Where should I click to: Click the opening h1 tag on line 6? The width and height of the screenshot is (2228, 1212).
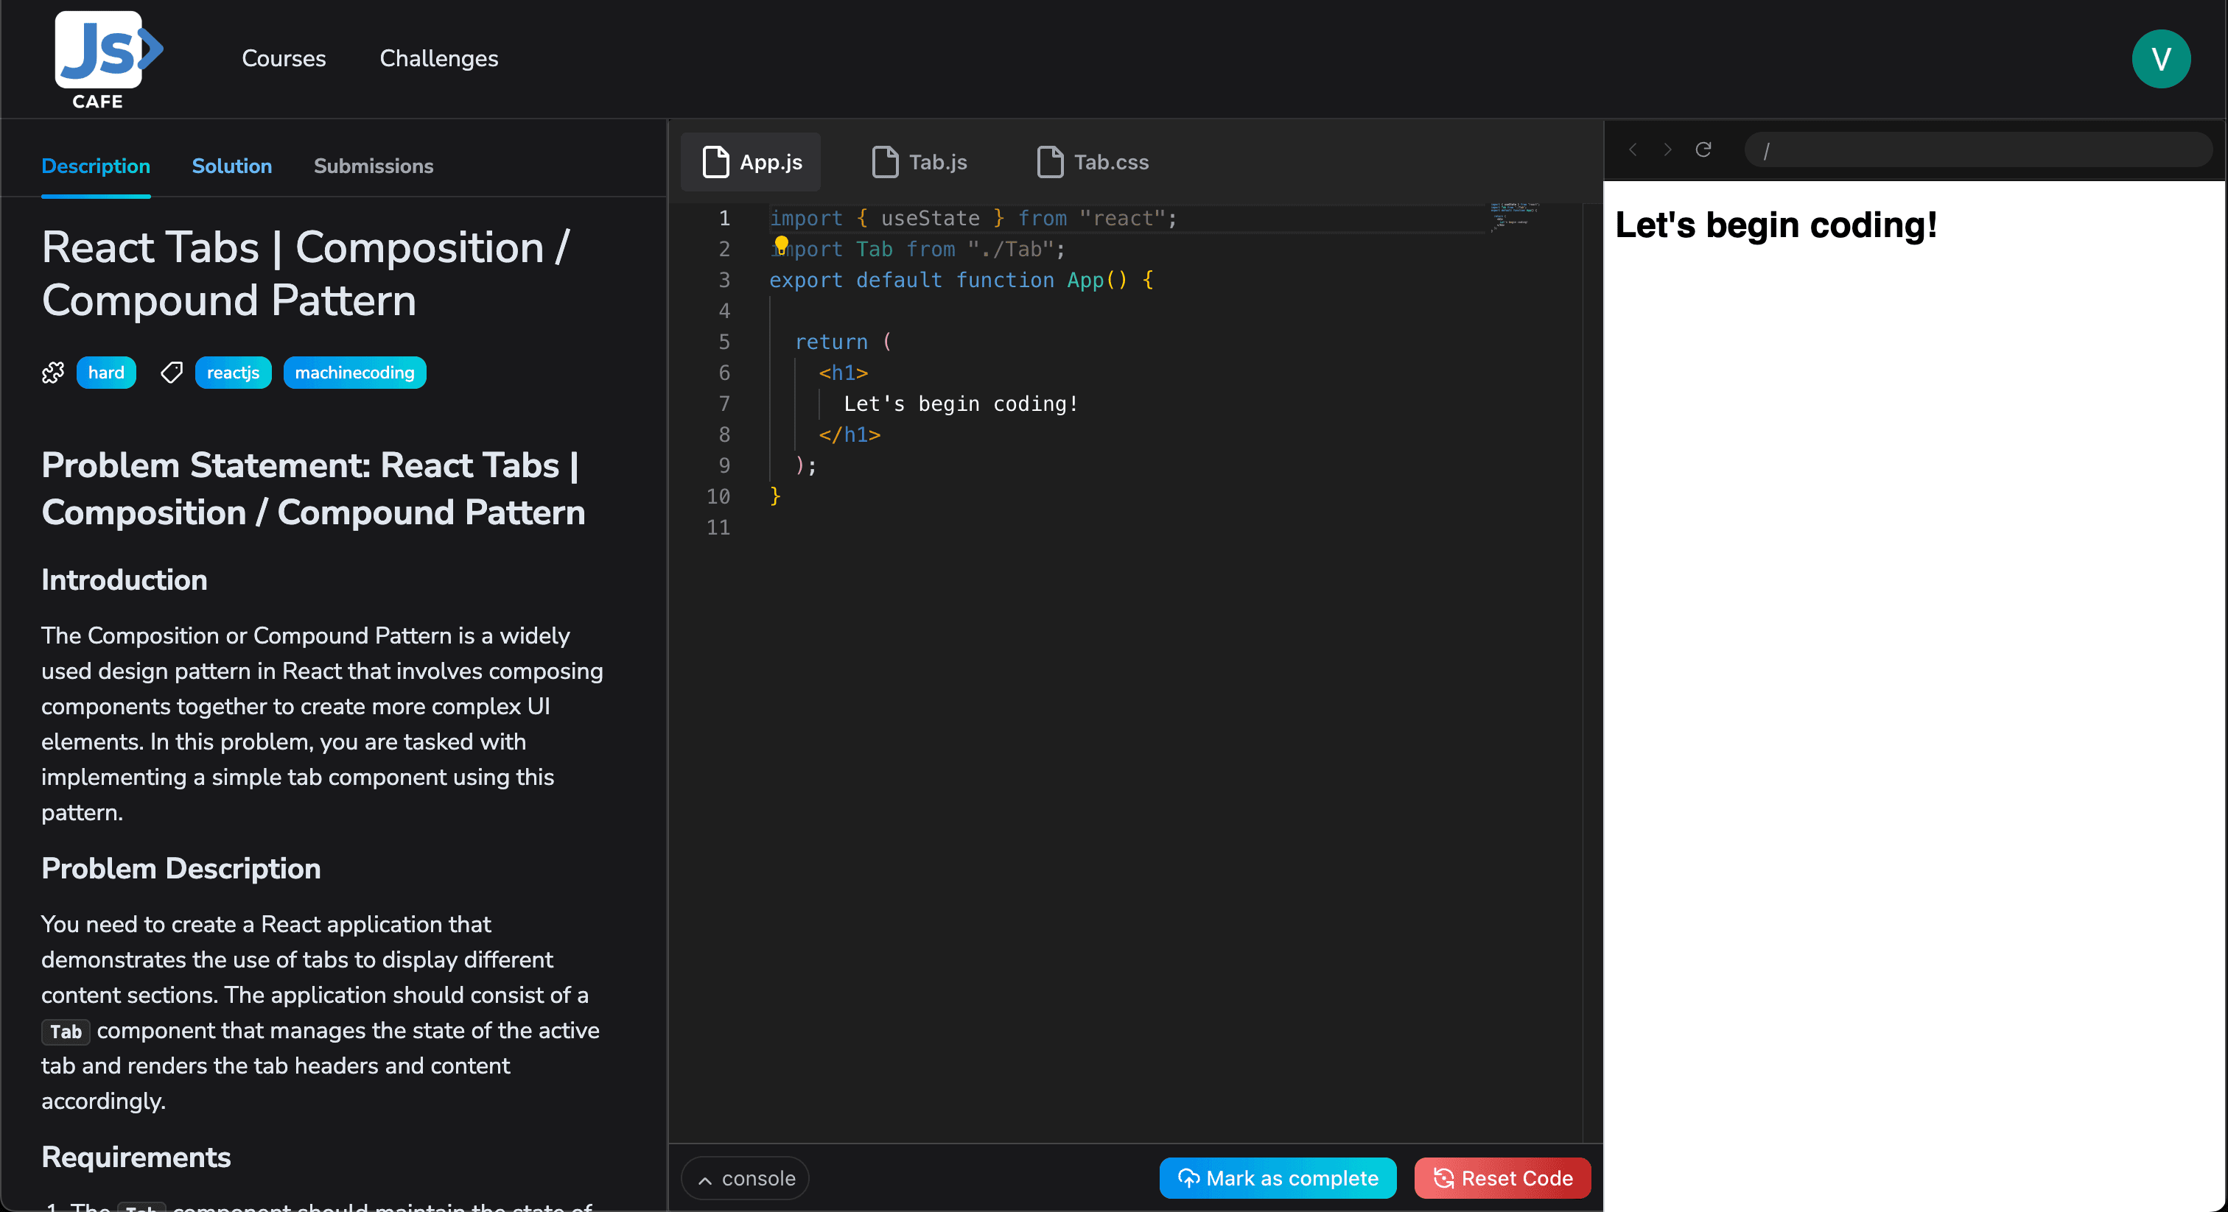pyautogui.click(x=844, y=373)
